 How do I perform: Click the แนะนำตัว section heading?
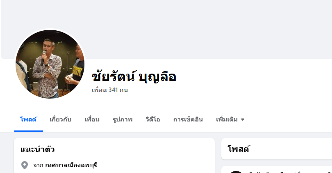click(37, 150)
